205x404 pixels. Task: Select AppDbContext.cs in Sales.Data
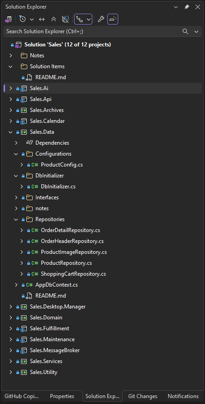tap(57, 285)
